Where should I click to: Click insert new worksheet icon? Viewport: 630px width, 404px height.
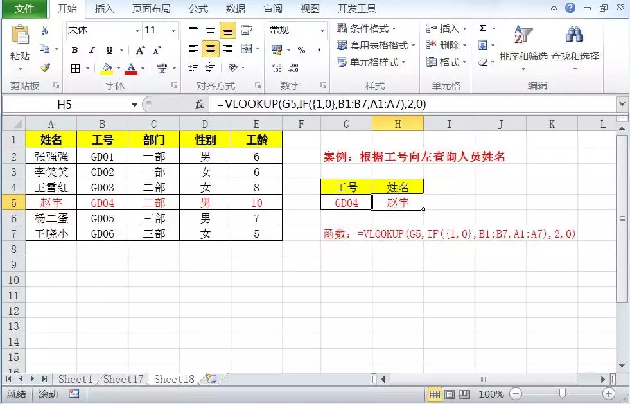pyautogui.click(x=211, y=379)
